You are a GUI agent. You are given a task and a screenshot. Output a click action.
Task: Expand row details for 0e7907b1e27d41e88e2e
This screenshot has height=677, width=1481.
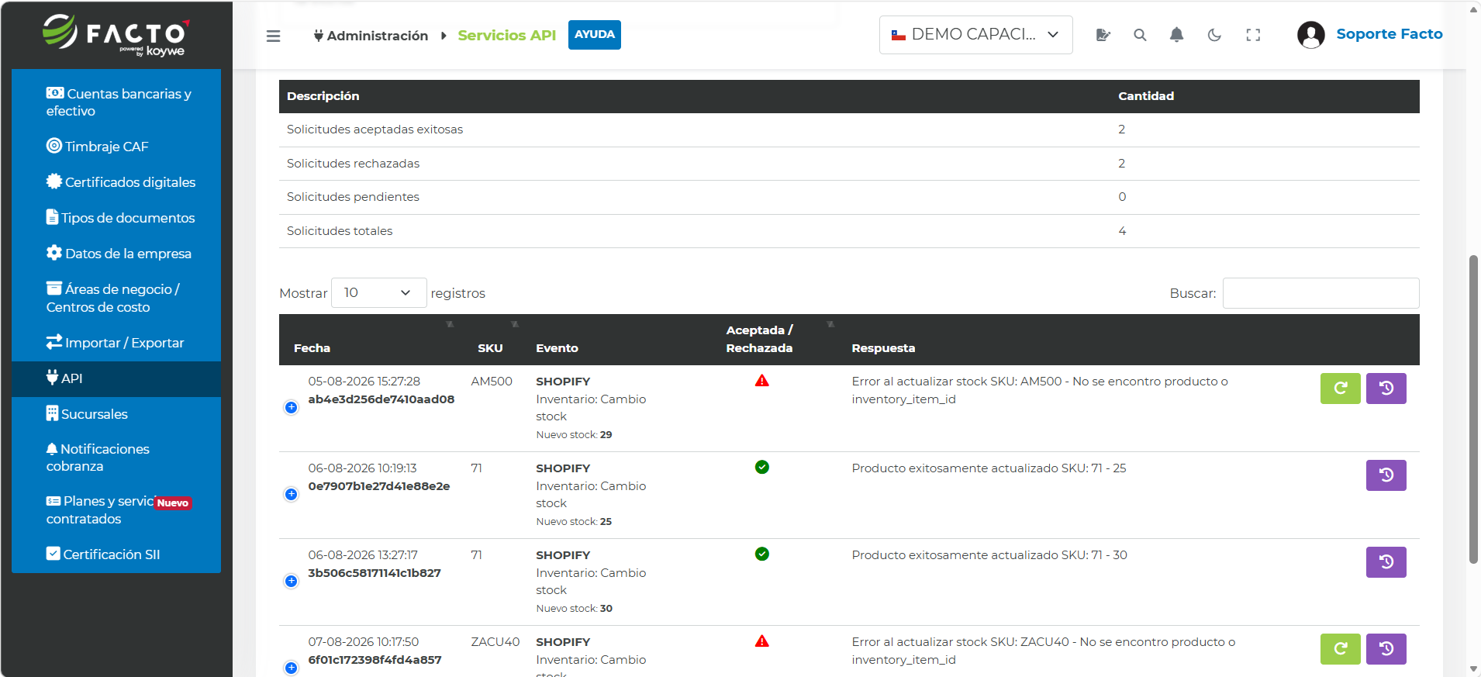(292, 494)
